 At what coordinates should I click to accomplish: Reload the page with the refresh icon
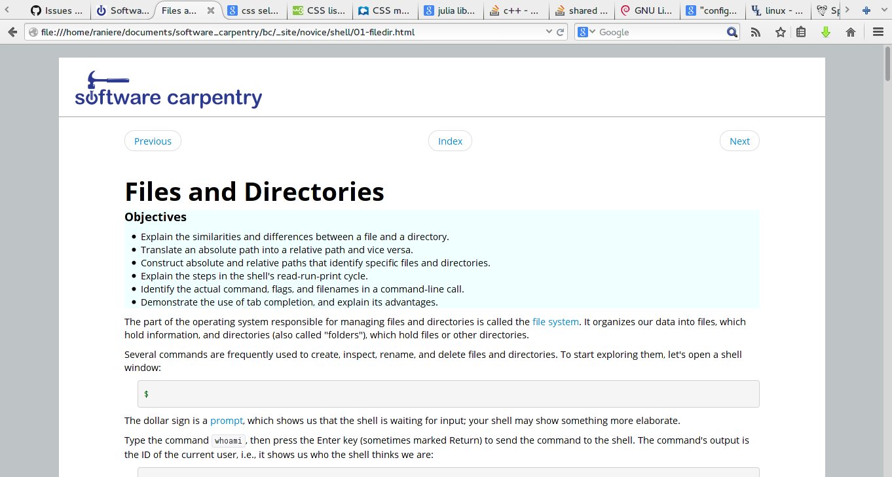click(x=561, y=32)
